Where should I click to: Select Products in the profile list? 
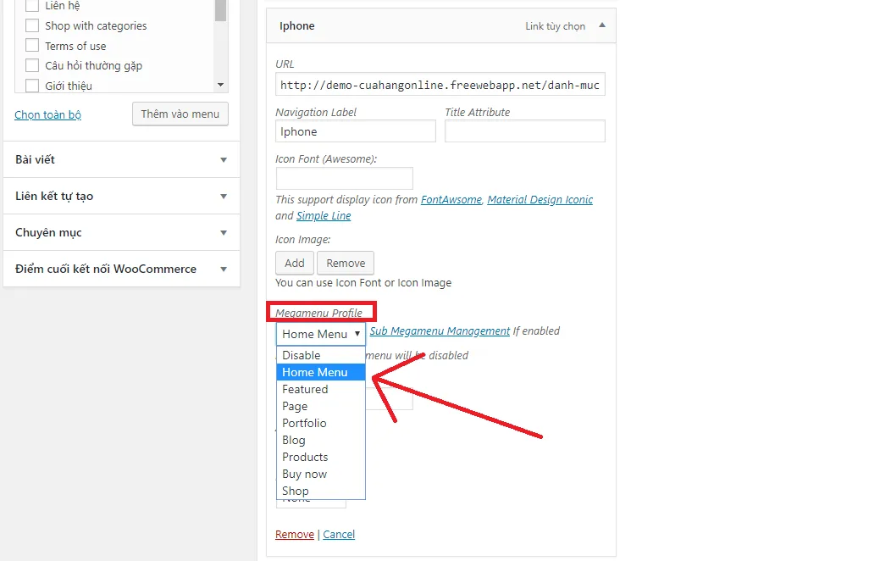(321, 457)
